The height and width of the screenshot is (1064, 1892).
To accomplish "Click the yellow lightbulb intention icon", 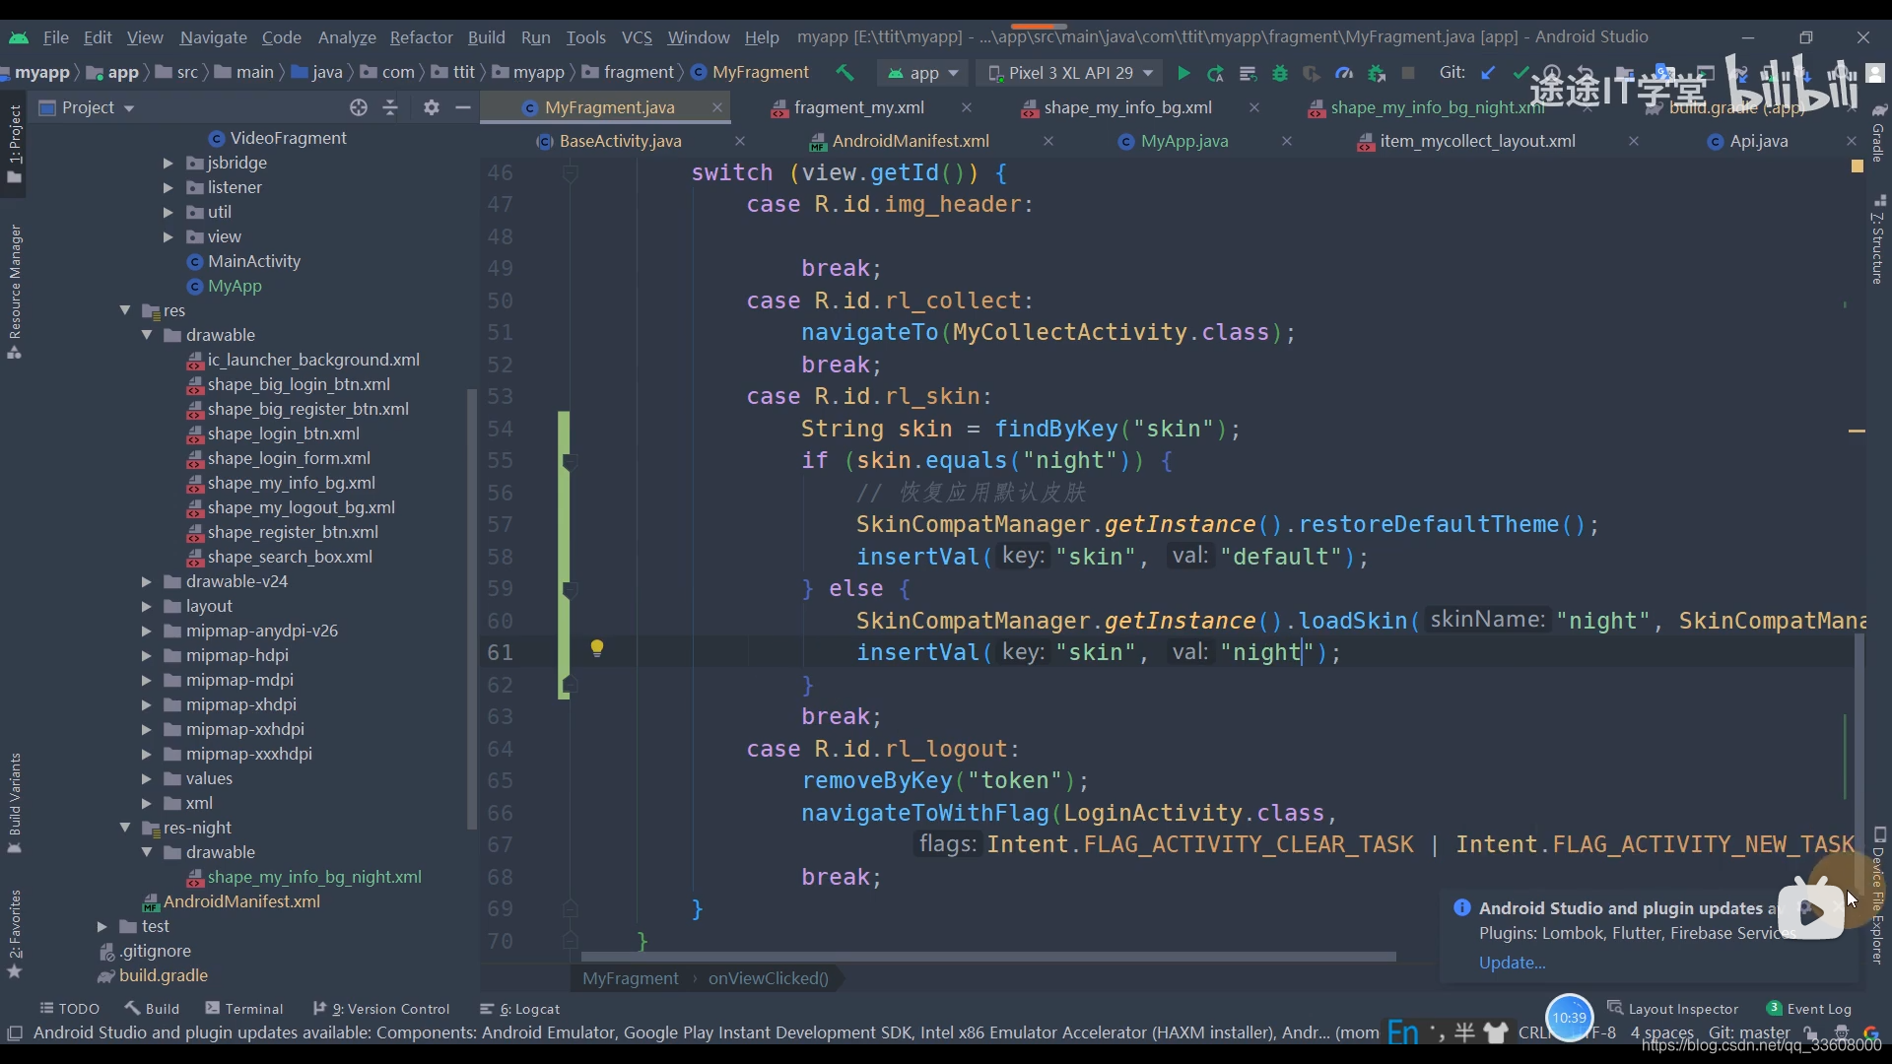I will coord(596,647).
